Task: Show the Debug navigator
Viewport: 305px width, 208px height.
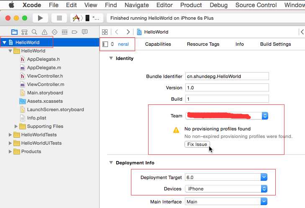Action: 64,32
